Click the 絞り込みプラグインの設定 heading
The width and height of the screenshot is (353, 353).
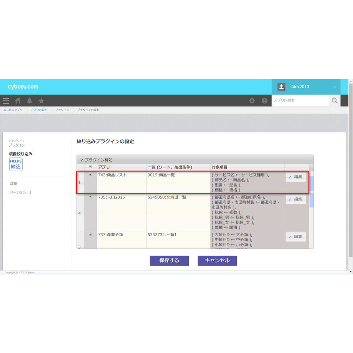pos(106,141)
